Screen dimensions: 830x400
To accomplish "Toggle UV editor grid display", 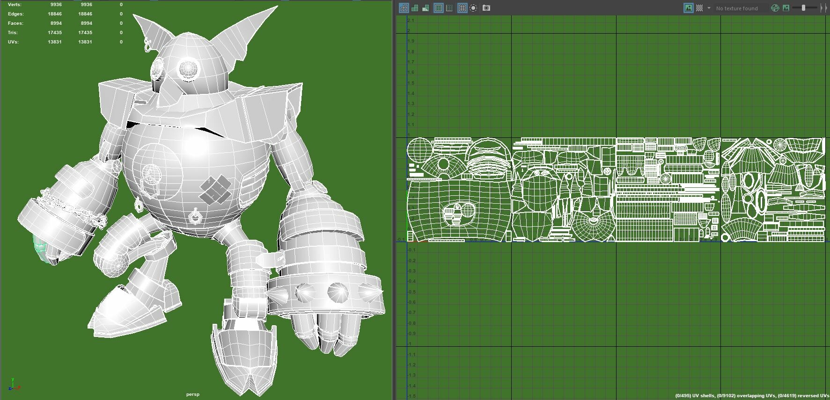I will (462, 8).
